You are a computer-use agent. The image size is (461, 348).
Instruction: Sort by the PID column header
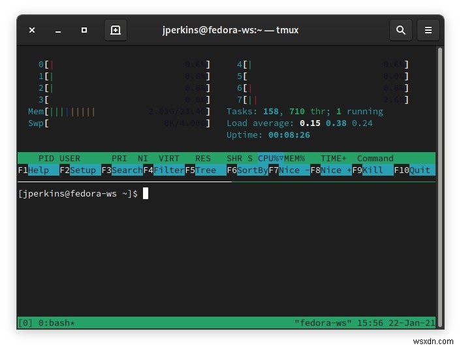pyautogui.click(x=46, y=159)
